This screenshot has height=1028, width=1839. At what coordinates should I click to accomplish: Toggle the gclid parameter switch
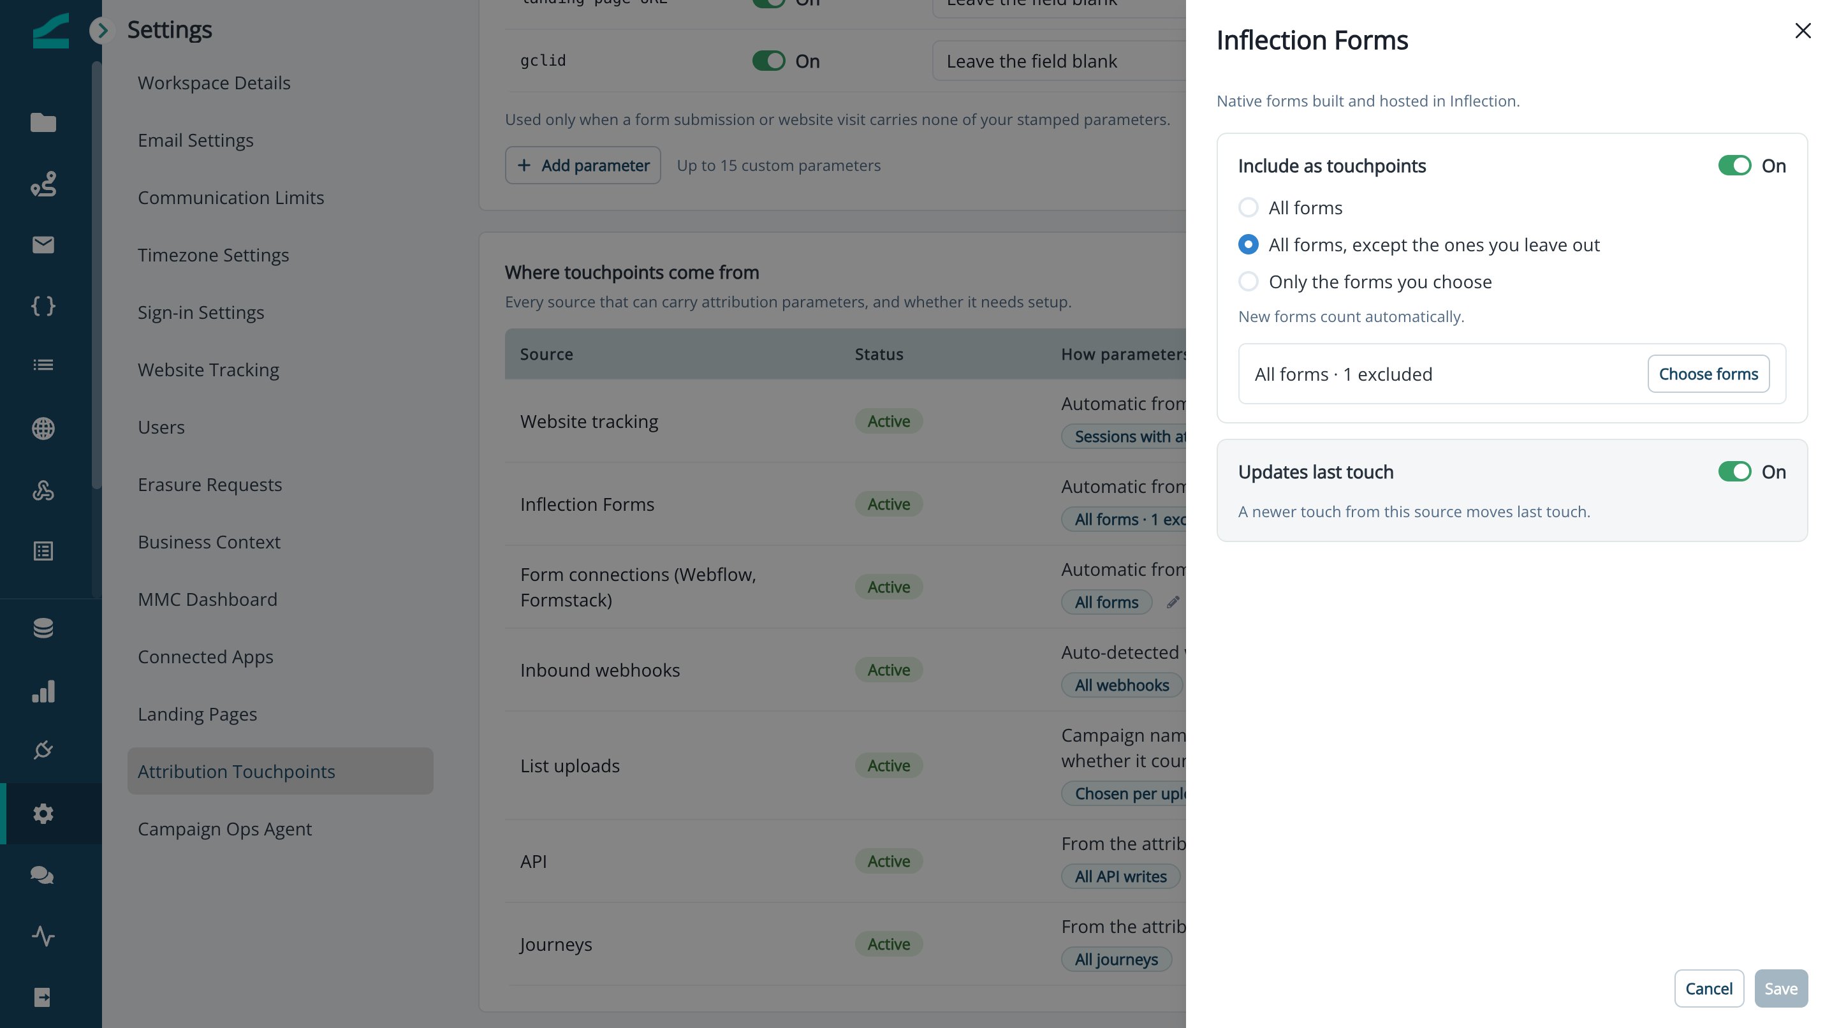[768, 61]
